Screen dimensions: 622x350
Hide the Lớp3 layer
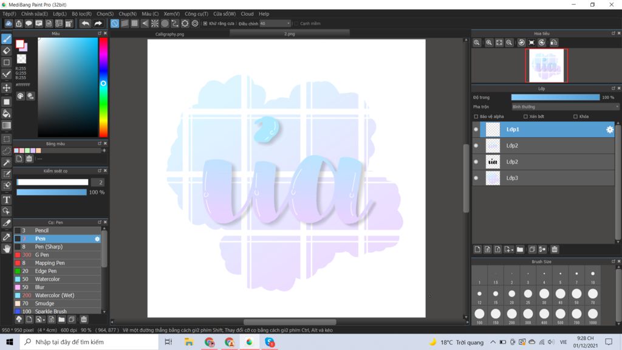(x=476, y=178)
